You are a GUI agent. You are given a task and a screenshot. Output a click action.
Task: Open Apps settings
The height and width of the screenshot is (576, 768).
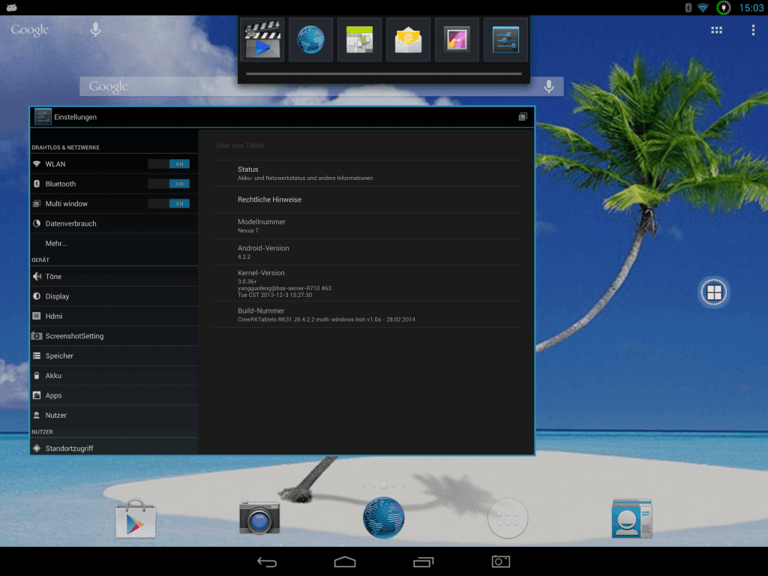(114, 395)
